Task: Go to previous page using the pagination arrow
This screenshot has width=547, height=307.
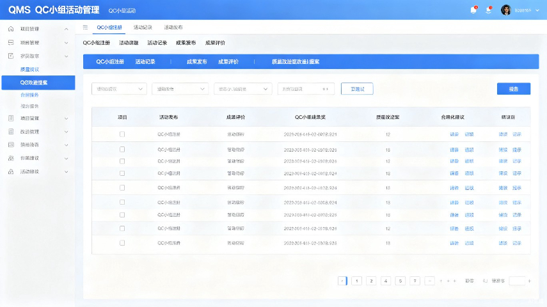Action: pos(342,281)
